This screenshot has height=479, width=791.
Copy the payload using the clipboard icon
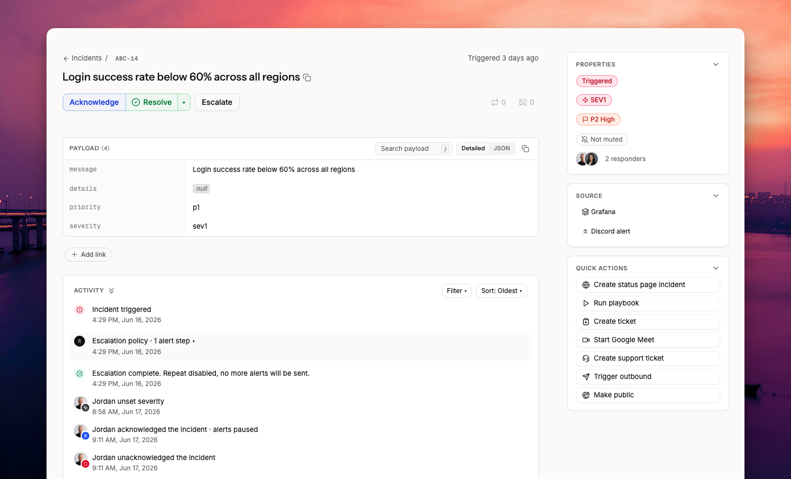[x=525, y=149]
